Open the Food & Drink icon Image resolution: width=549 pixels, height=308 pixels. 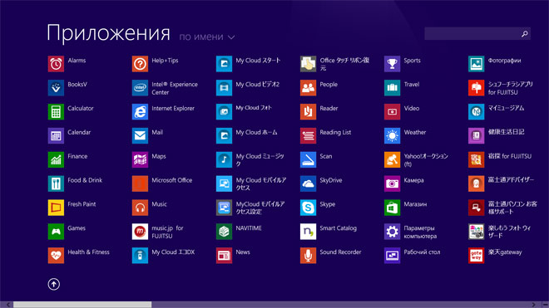click(x=56, y=183)
